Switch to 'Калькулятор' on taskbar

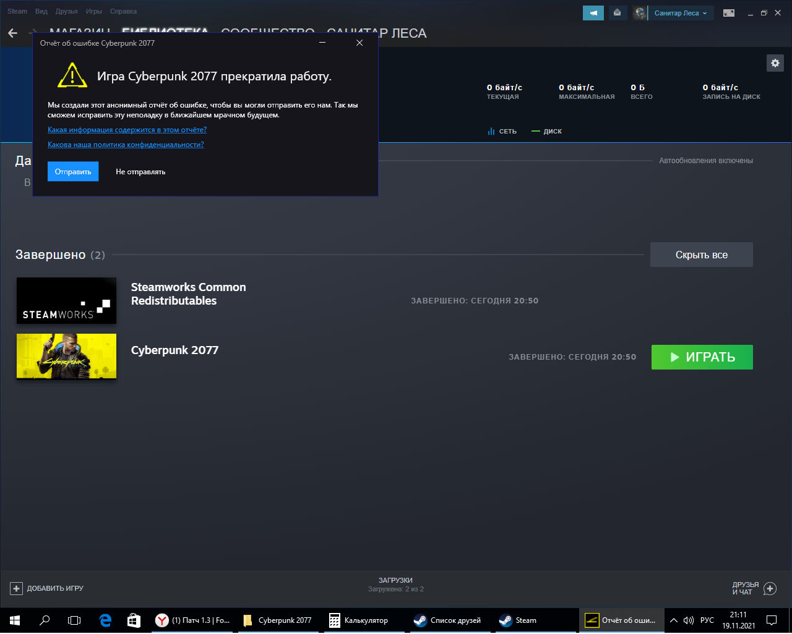[363, 620]
